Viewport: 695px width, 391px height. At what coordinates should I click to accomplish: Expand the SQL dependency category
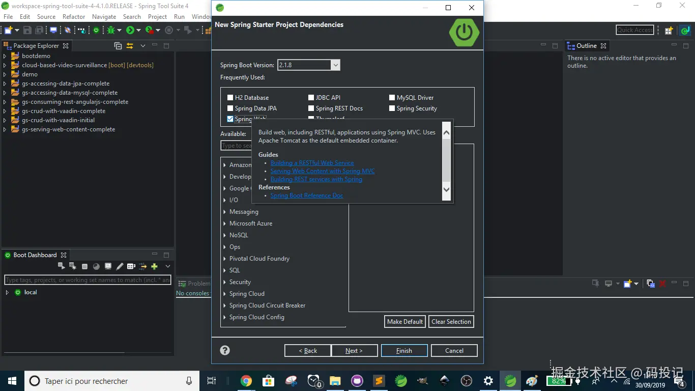point(225,270)
